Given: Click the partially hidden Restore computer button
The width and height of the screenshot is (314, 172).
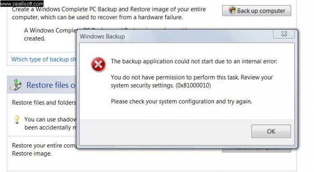Looking at the screenshot, I should click(x=257, y=150).
